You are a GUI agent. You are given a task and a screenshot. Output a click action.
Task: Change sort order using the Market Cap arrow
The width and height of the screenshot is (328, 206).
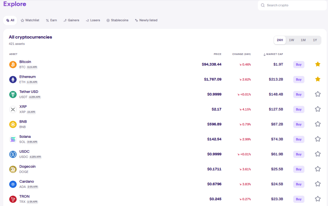265,54
